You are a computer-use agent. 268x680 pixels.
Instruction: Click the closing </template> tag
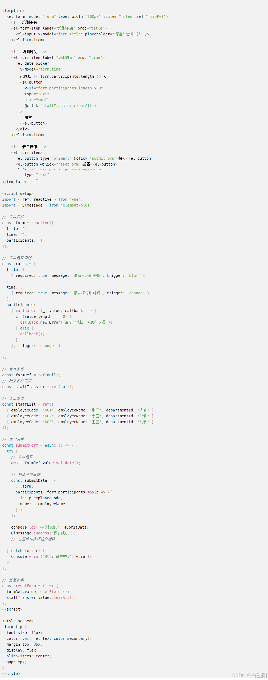(x=14, y=182)
